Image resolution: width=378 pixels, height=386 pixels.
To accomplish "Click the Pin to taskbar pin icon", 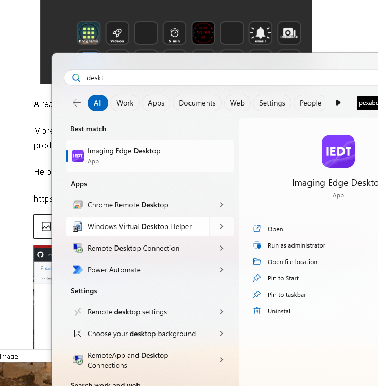I will point(257,294).
